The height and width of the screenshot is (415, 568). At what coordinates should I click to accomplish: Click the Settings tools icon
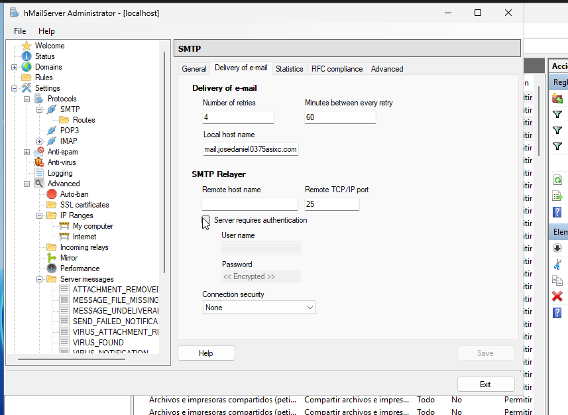(x=27, y=88)
